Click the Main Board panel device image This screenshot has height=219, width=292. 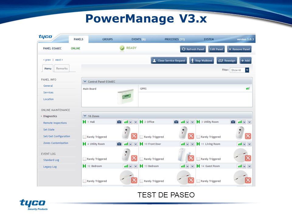coord(126,96)
